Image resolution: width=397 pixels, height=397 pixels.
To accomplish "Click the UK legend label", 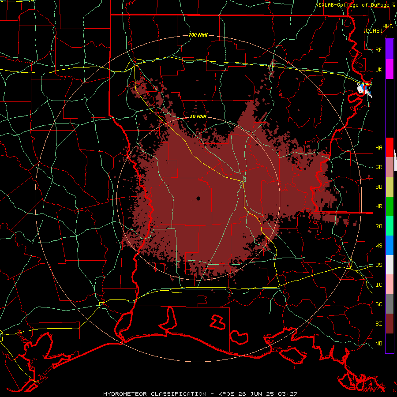I will pyautogui.click(x=379, y=69).
